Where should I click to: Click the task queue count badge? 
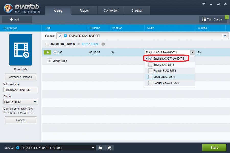click(x=227, y=17)
